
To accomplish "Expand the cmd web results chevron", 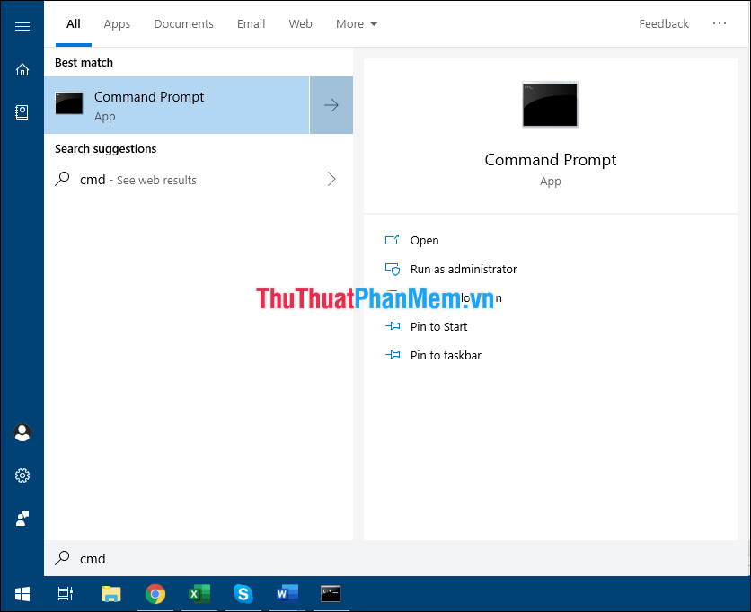I will [x=331, y=179].
